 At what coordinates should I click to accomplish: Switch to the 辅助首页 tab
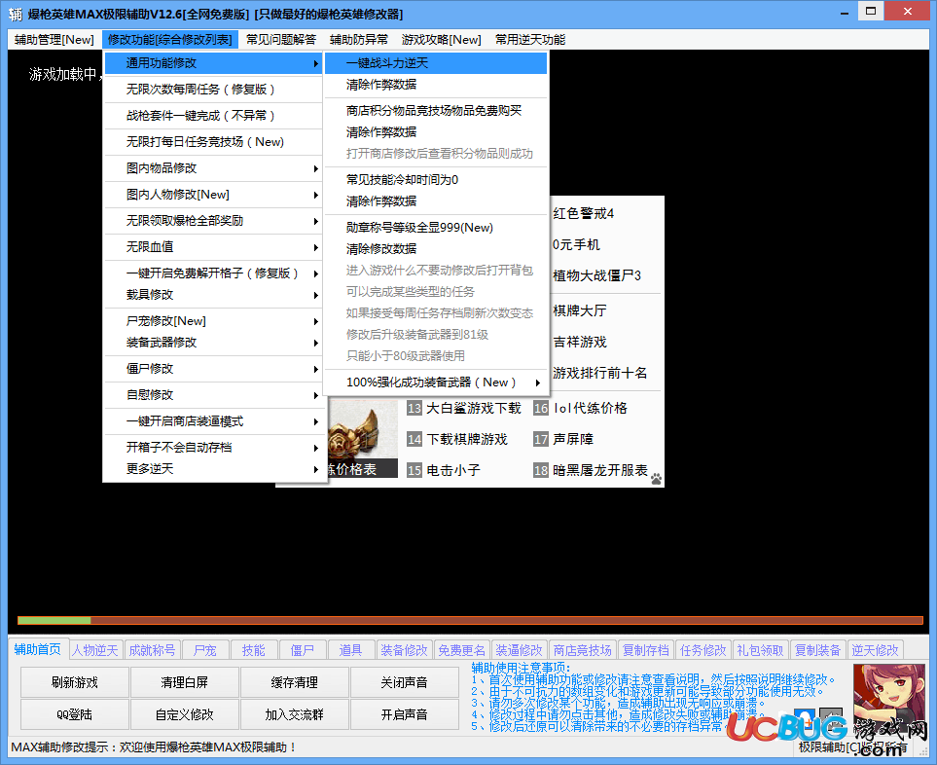tap(38, 649)
